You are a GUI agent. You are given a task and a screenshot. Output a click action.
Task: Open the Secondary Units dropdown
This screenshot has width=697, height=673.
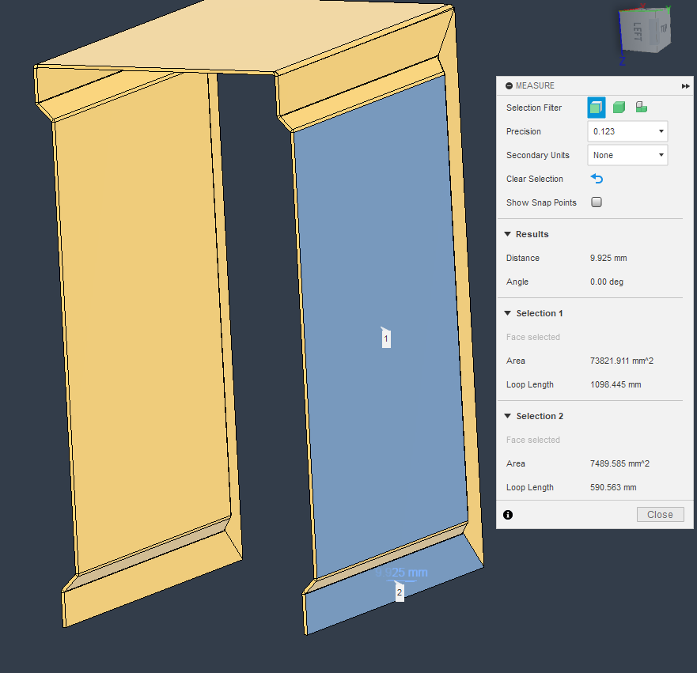click(x=627, y=155)
